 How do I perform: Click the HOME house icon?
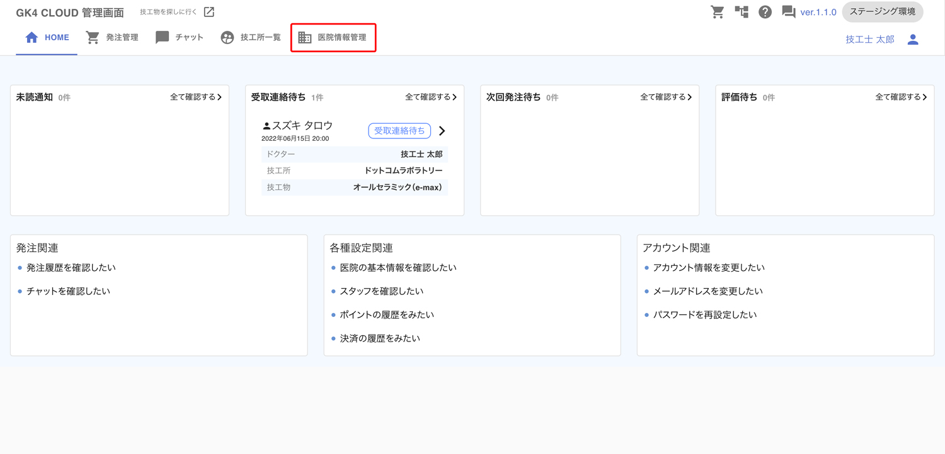pyautogui.click(x=31, y=38)
